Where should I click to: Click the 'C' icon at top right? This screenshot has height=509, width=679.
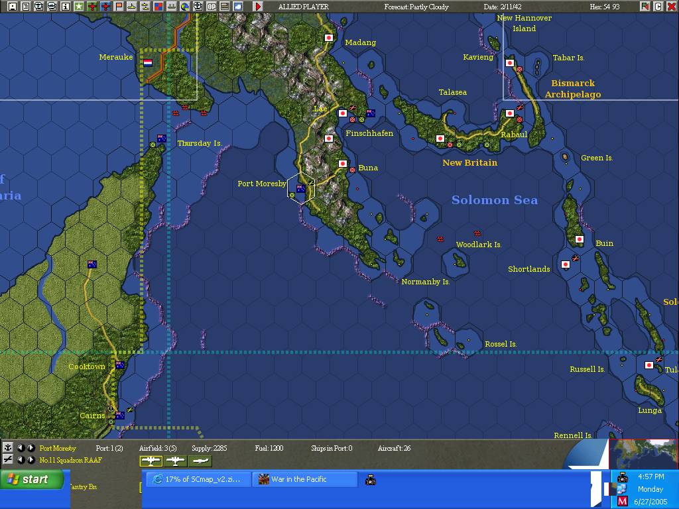click(658, 6)
